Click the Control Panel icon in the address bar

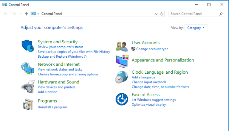coord(33,14)
